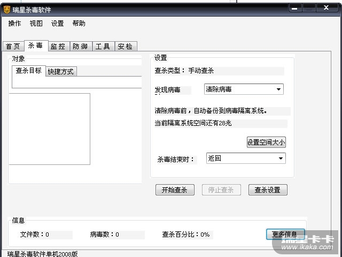Image resolution: width=342 pixels, height=257 pixels.
Task: Open the 工具 tab
Action: point(103,47)
